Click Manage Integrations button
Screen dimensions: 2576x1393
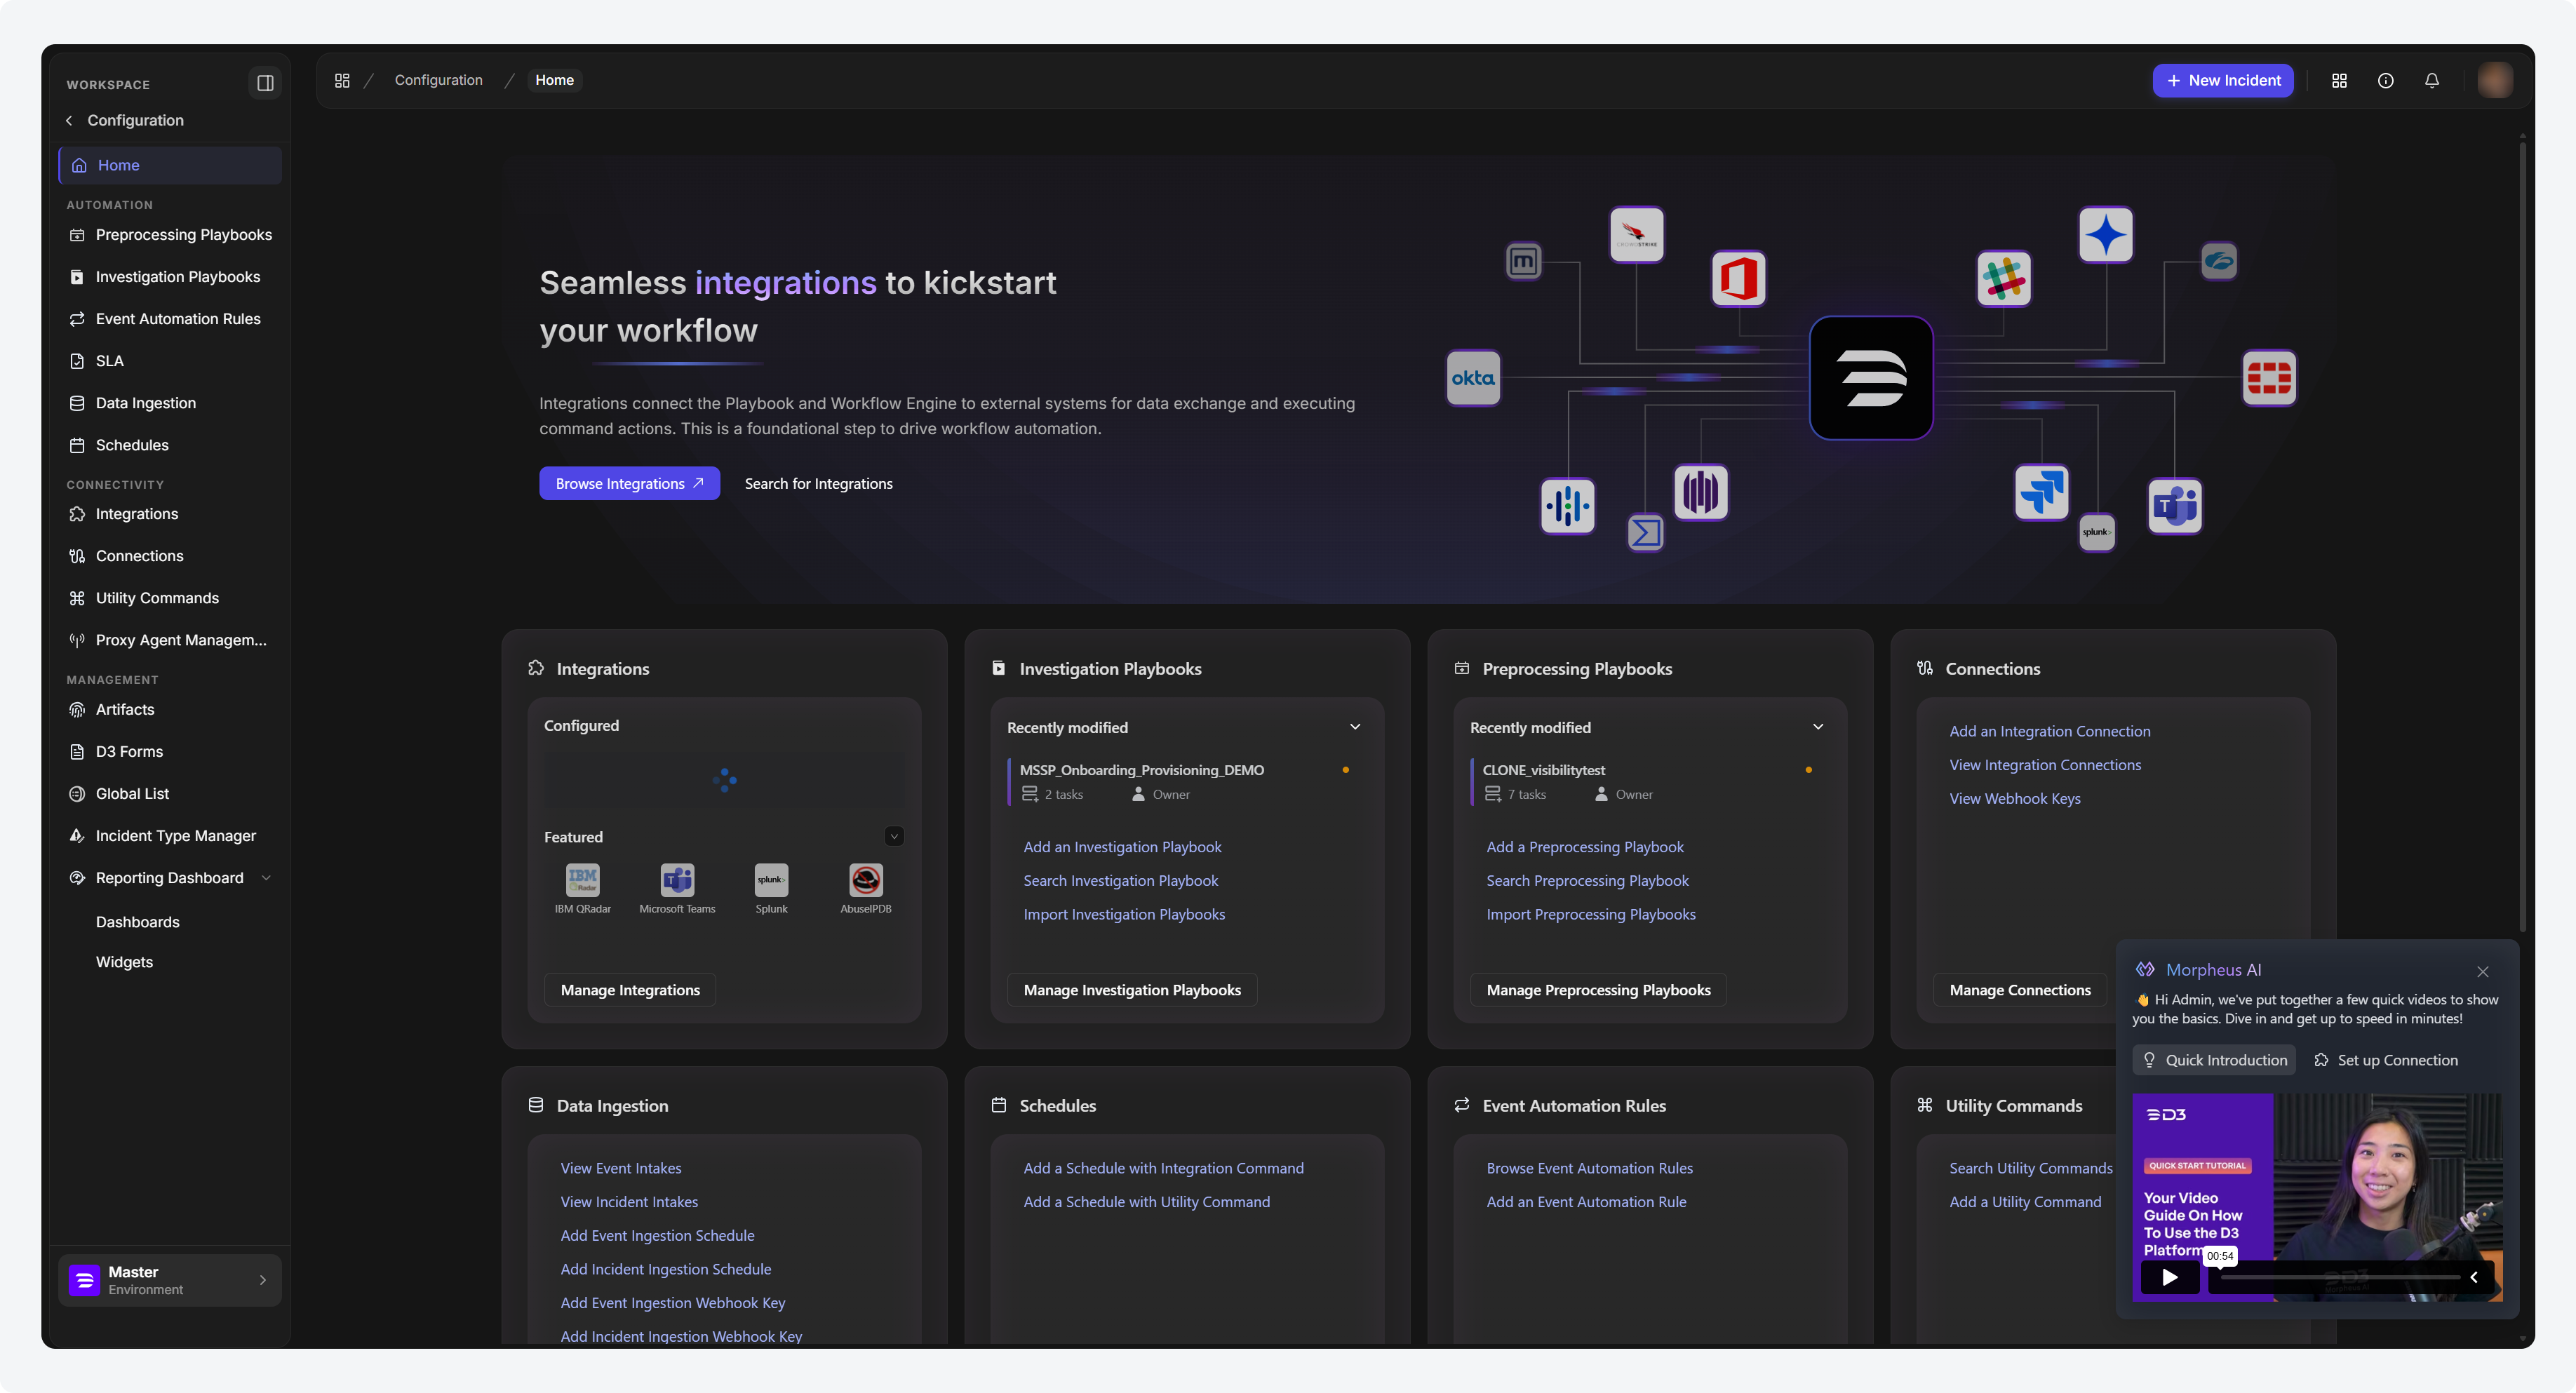pos(630,990)
